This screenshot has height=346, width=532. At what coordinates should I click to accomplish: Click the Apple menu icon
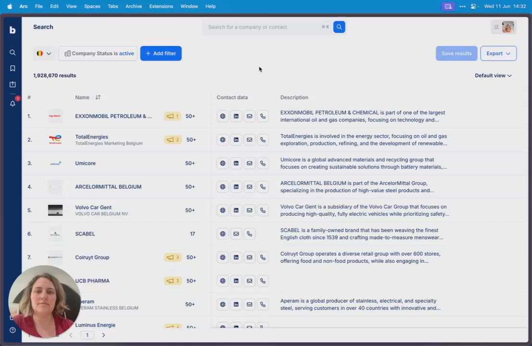(10, 6)
